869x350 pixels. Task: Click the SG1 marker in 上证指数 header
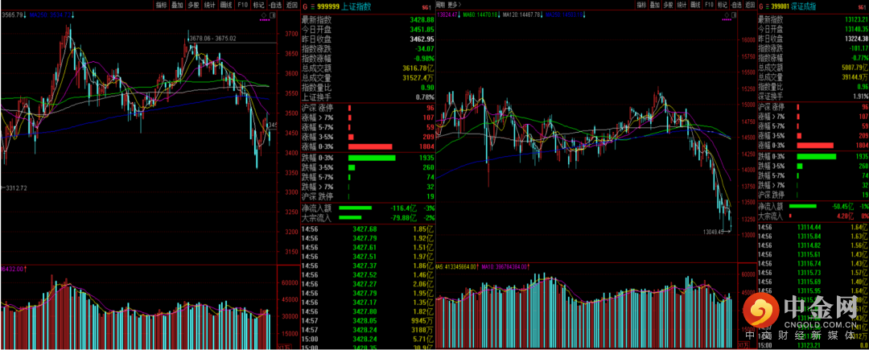point(426,8)
